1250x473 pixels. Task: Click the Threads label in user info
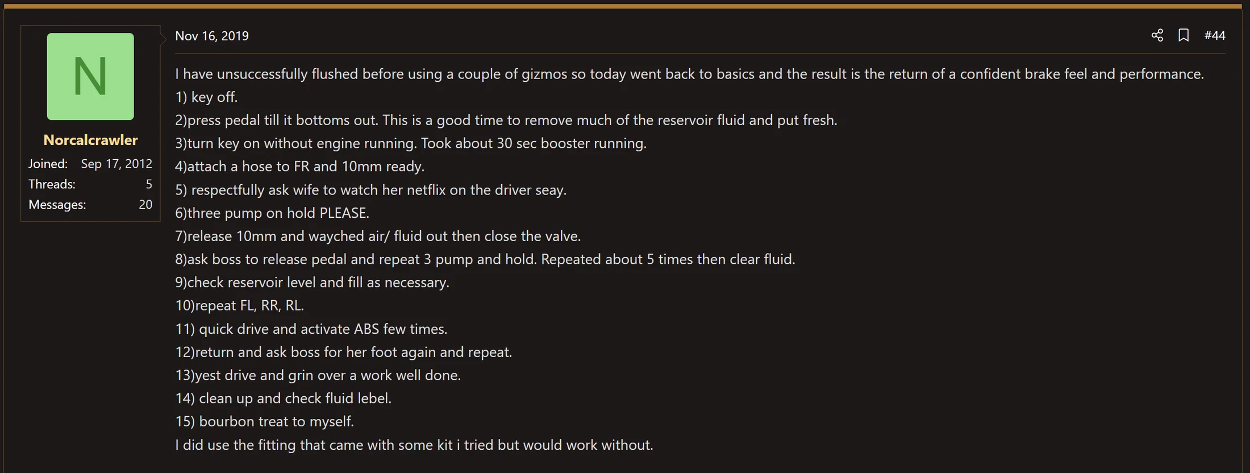[52, 184]
